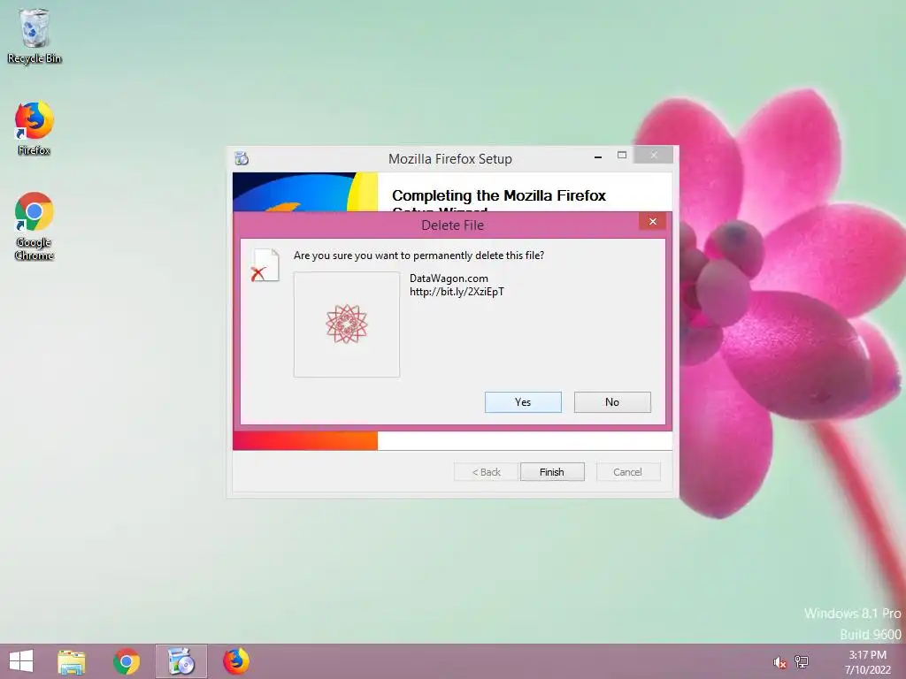Close the Delete File dialog
Viewport: 906px width, 679px height.
[652, 222]
